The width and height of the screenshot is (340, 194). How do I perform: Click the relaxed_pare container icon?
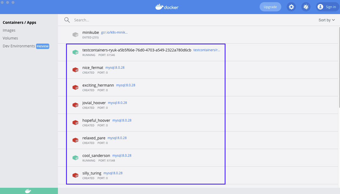click(x=75, y=140)
